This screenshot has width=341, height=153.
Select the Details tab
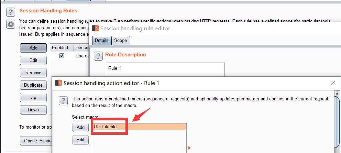[101, 40]
